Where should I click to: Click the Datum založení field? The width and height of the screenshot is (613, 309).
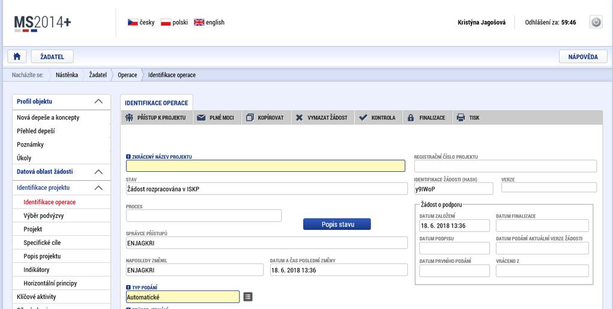[454, 226]
